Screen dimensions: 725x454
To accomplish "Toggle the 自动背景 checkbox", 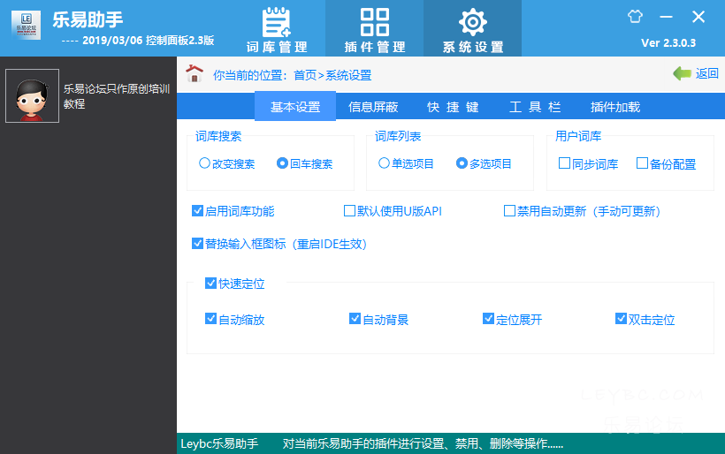I will click(x=355, y=319).
